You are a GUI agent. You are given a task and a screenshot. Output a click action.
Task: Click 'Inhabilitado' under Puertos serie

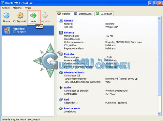pyautogui.click(x=70, y=112)
